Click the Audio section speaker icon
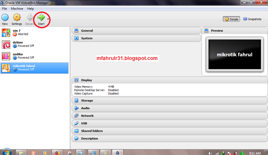Image resolution: width=268 pixels, height=155 pixels. pyautogui.click(x=76, y=108)
